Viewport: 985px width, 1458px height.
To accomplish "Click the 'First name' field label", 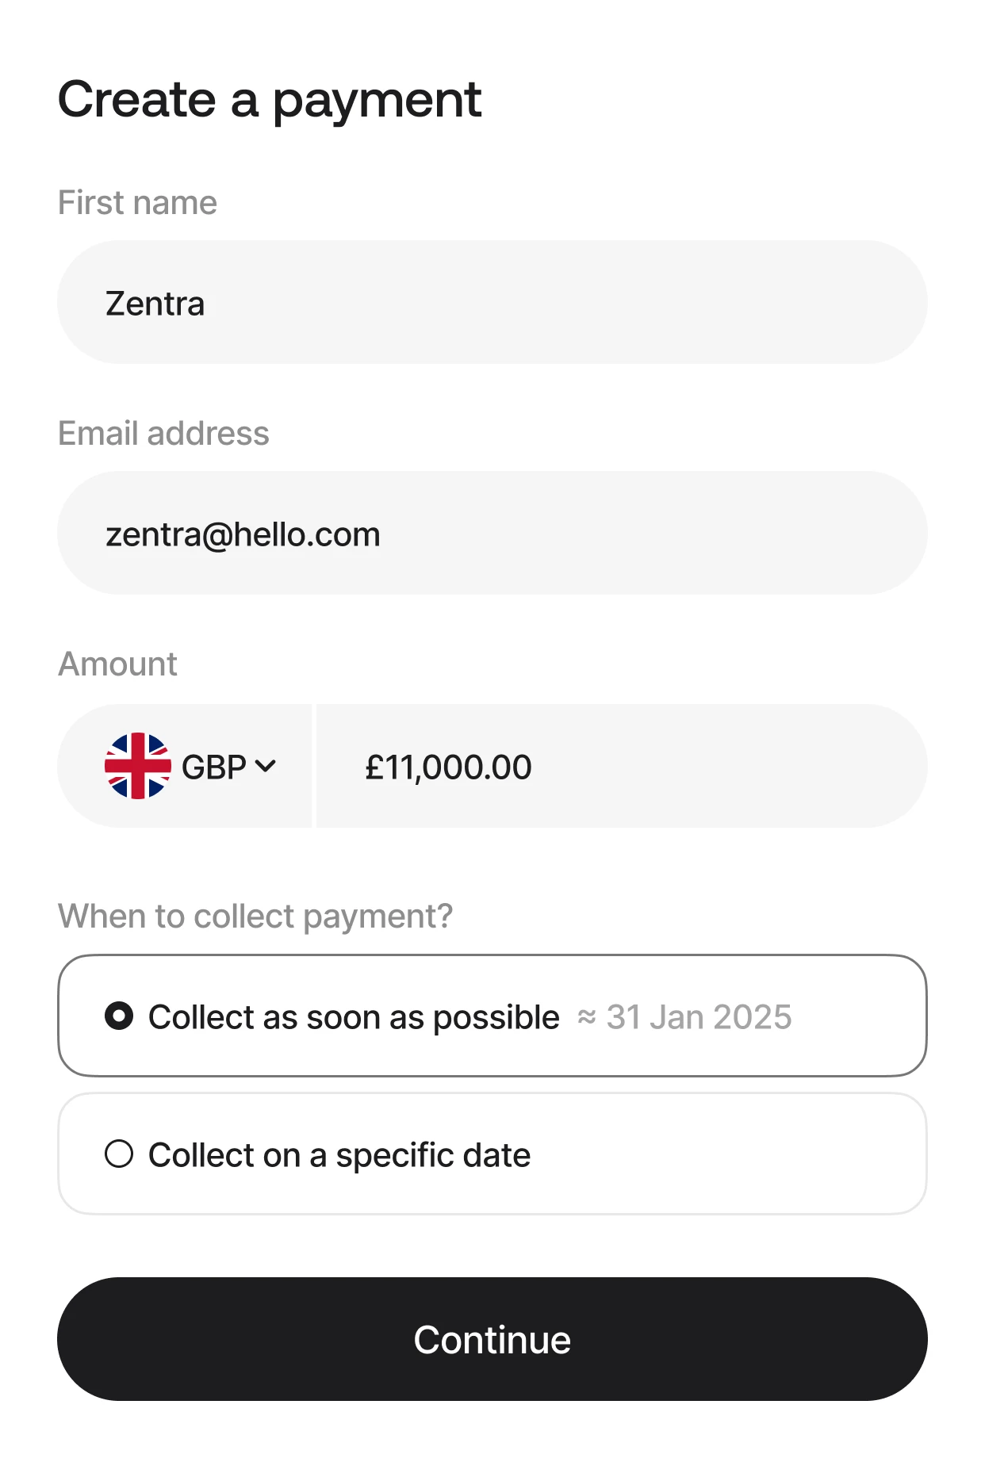I will 137,203.
